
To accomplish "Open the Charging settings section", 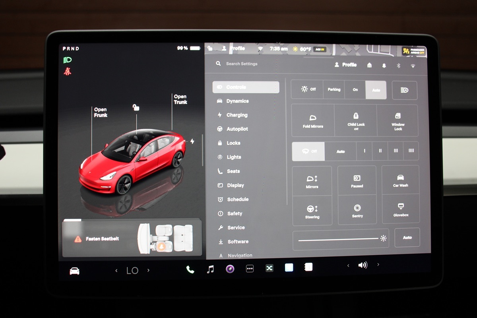I will [237, 115].
